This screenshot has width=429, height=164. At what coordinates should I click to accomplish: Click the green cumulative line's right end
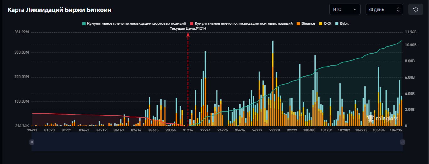pyautogui.click(x=401, y=41)
